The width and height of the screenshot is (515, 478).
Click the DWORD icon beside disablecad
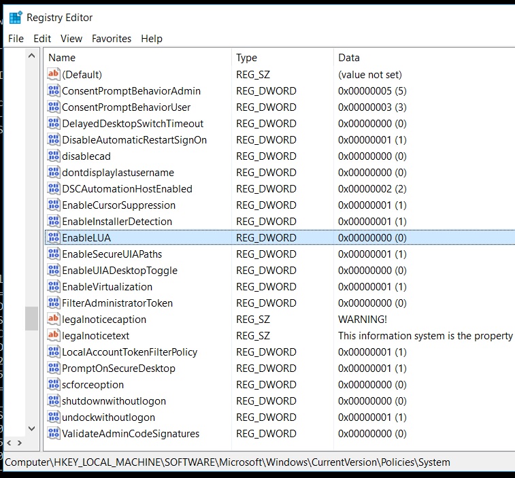coord(54,156)
